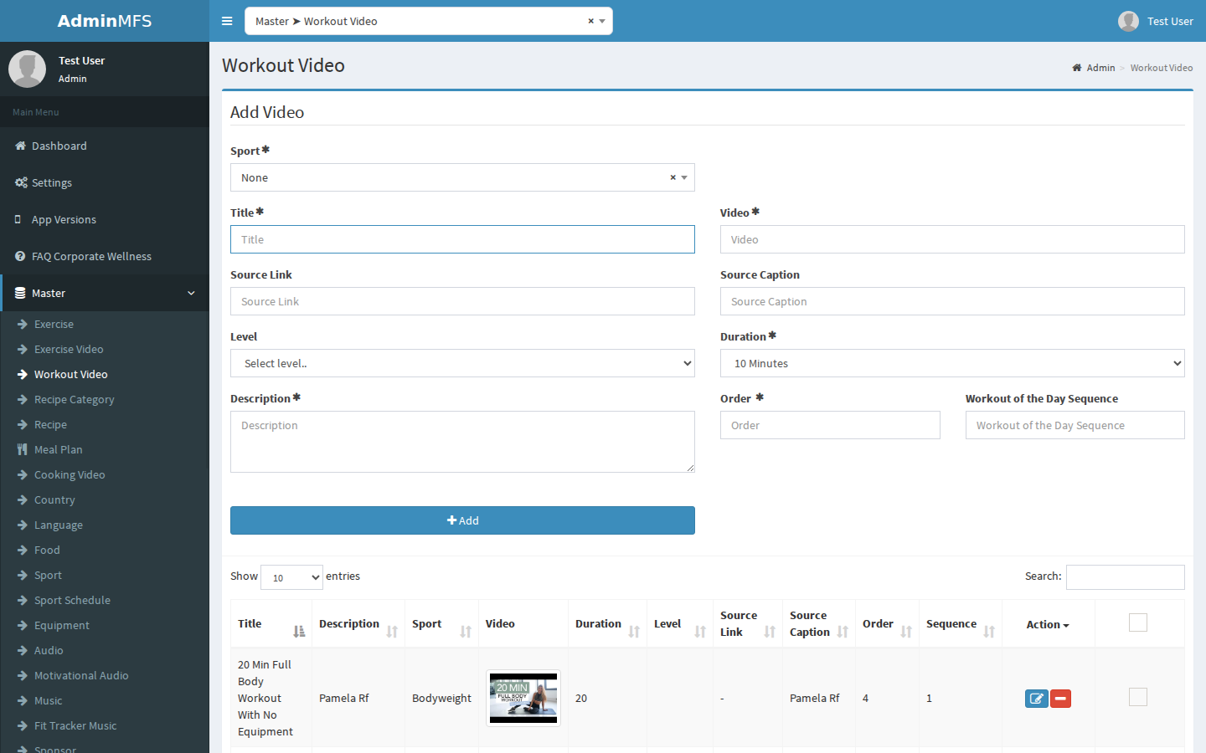This screenshot has height=753, width=1206.
Task: Toggle the sidebar hamburger menu icon
Action: [227, 21]
